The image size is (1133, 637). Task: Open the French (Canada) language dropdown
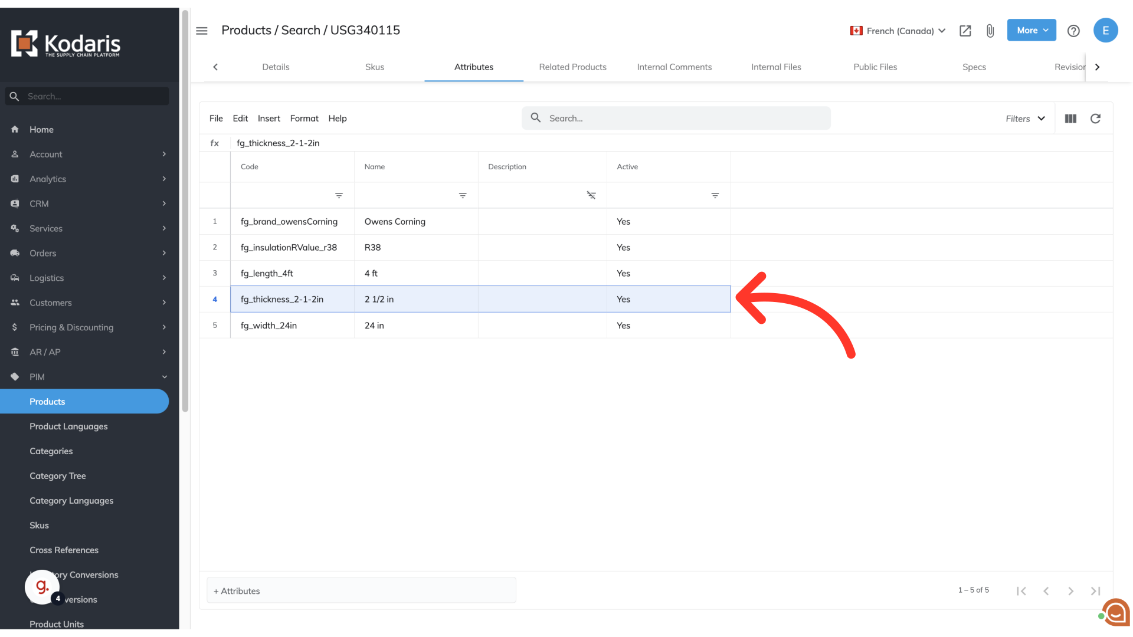point(898,31)
